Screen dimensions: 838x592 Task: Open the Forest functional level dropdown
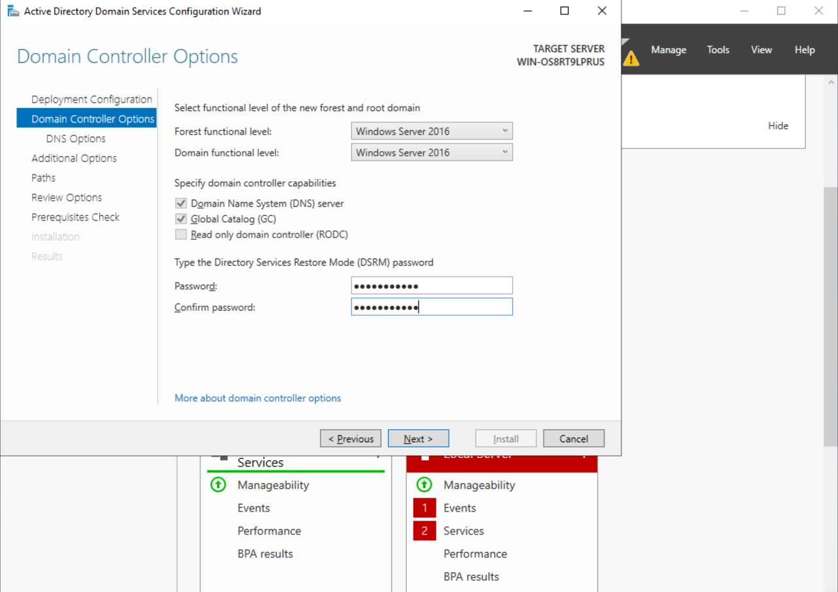432,131
